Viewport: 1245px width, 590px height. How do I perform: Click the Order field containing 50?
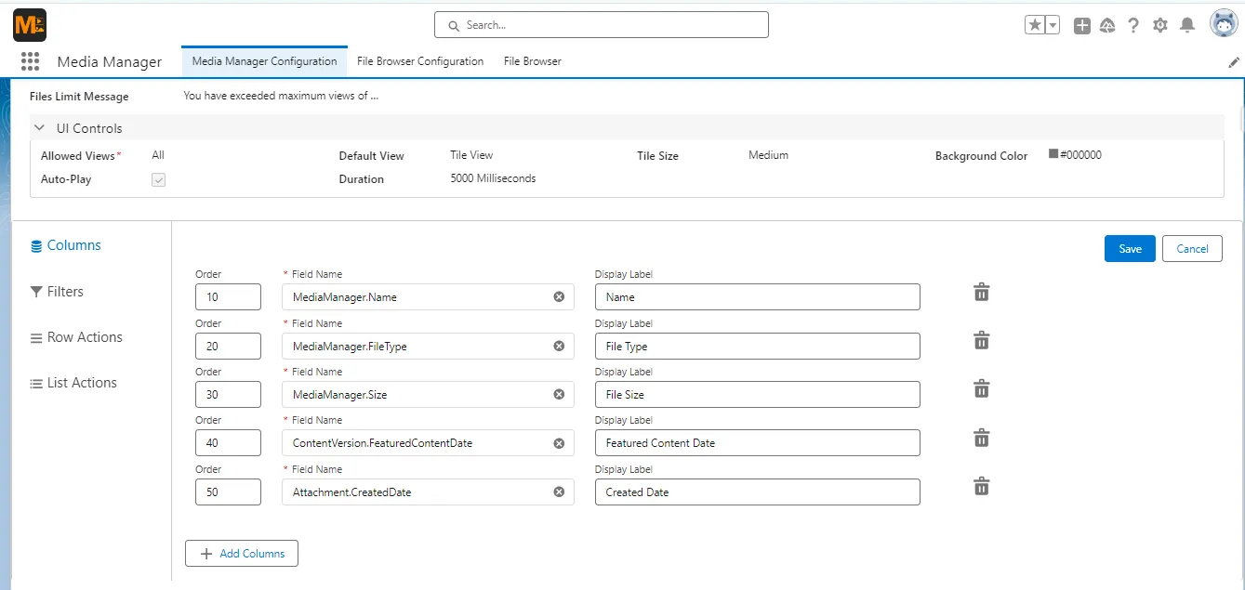click(x=228, y=492)
